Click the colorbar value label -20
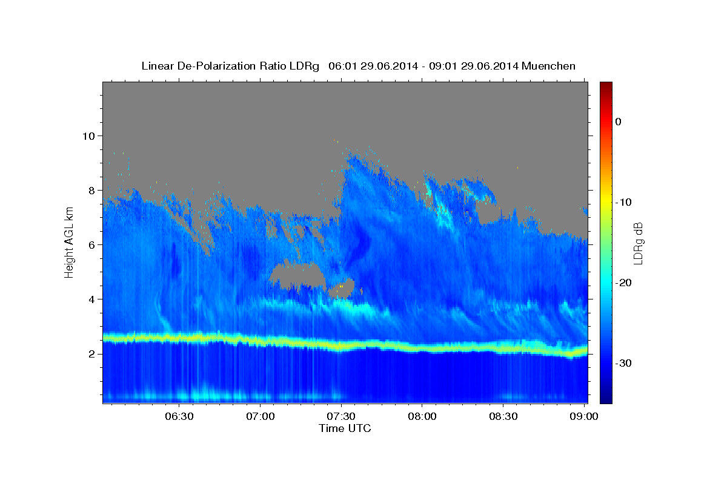The image size is (727, 484). tap(623, 283)
